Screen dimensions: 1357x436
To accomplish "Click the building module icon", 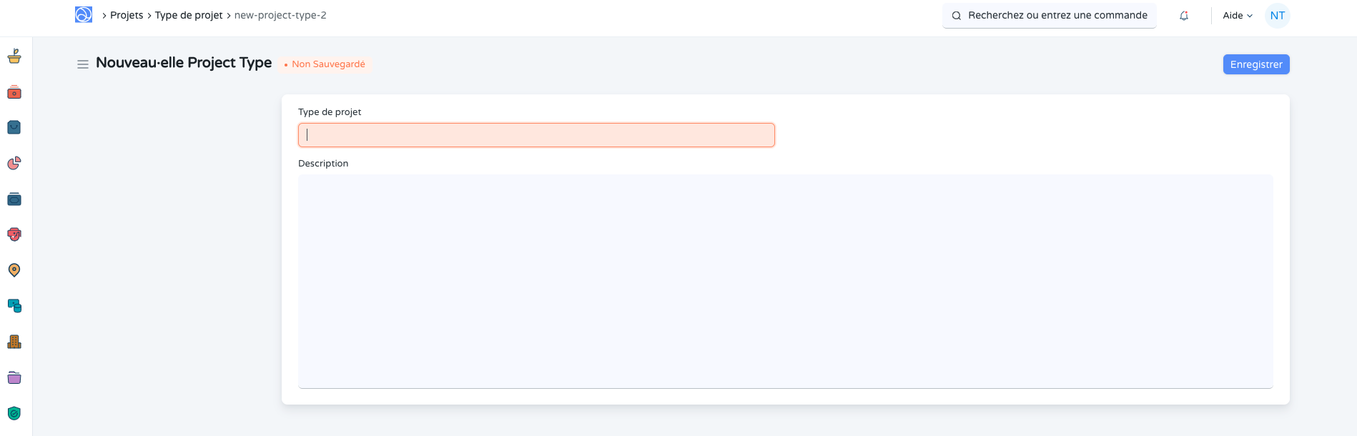I will (14, 342).
